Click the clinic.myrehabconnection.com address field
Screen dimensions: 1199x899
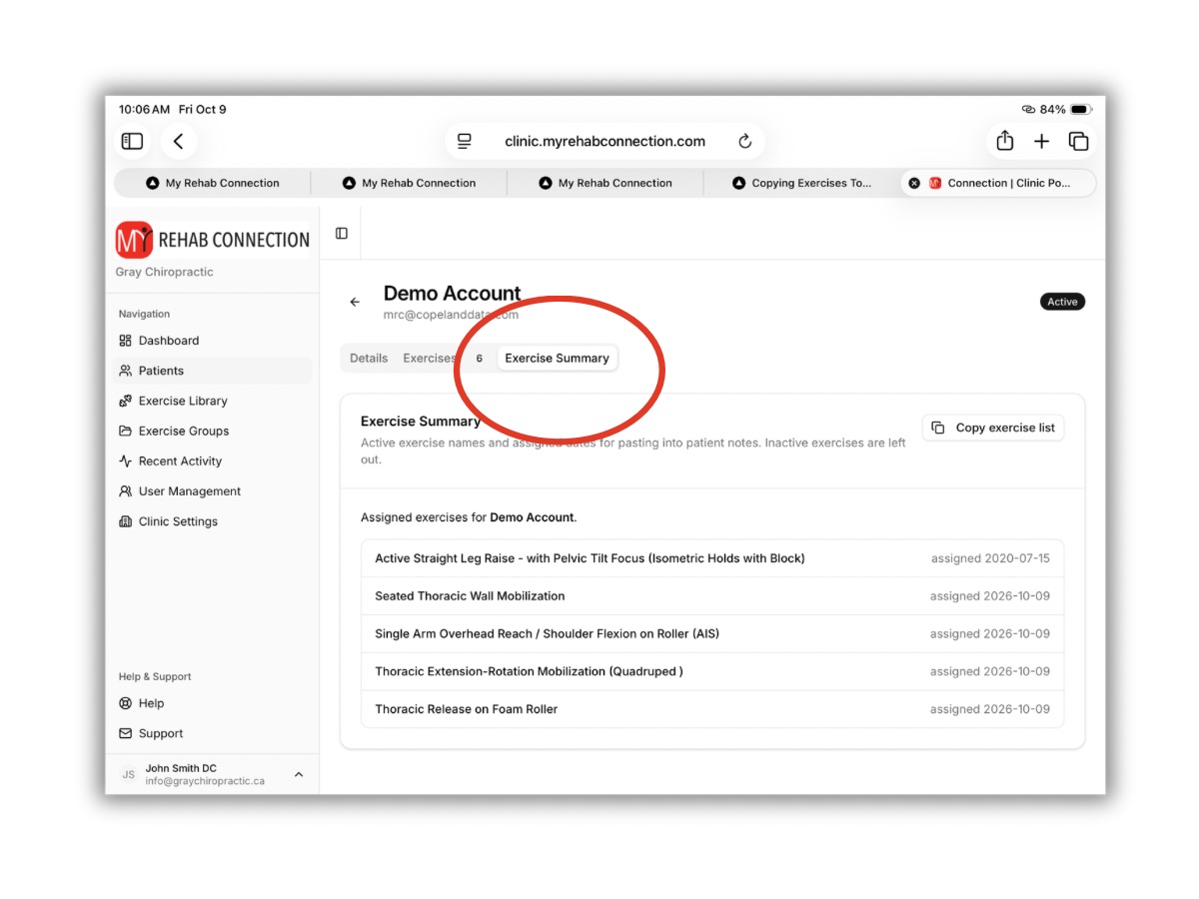click(604, 142)
